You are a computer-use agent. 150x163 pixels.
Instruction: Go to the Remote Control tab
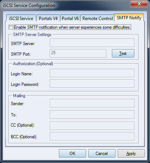click(x=97, y=18)
